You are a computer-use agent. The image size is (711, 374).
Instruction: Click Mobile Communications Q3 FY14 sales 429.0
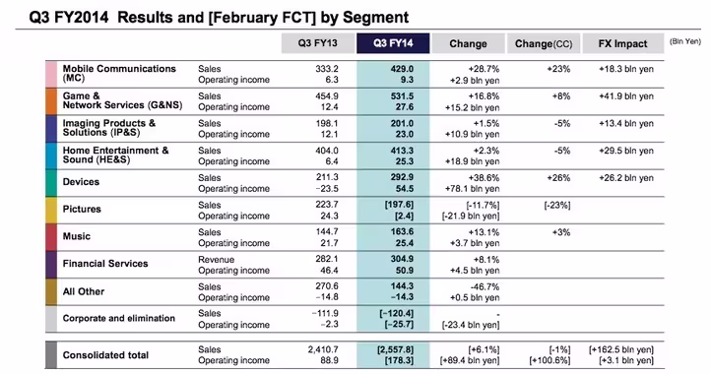tap(402, 69)
